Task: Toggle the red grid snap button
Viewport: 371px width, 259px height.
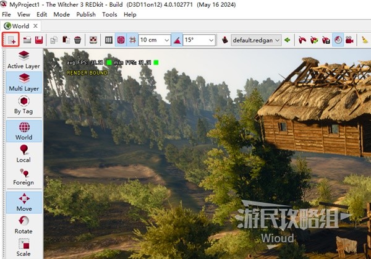Action: [121, 40]
